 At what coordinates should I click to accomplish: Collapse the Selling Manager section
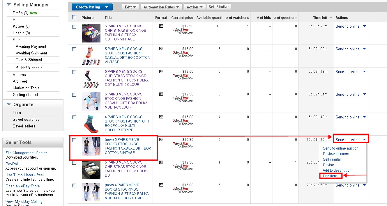pyautogui.click(x=9, y=5)
